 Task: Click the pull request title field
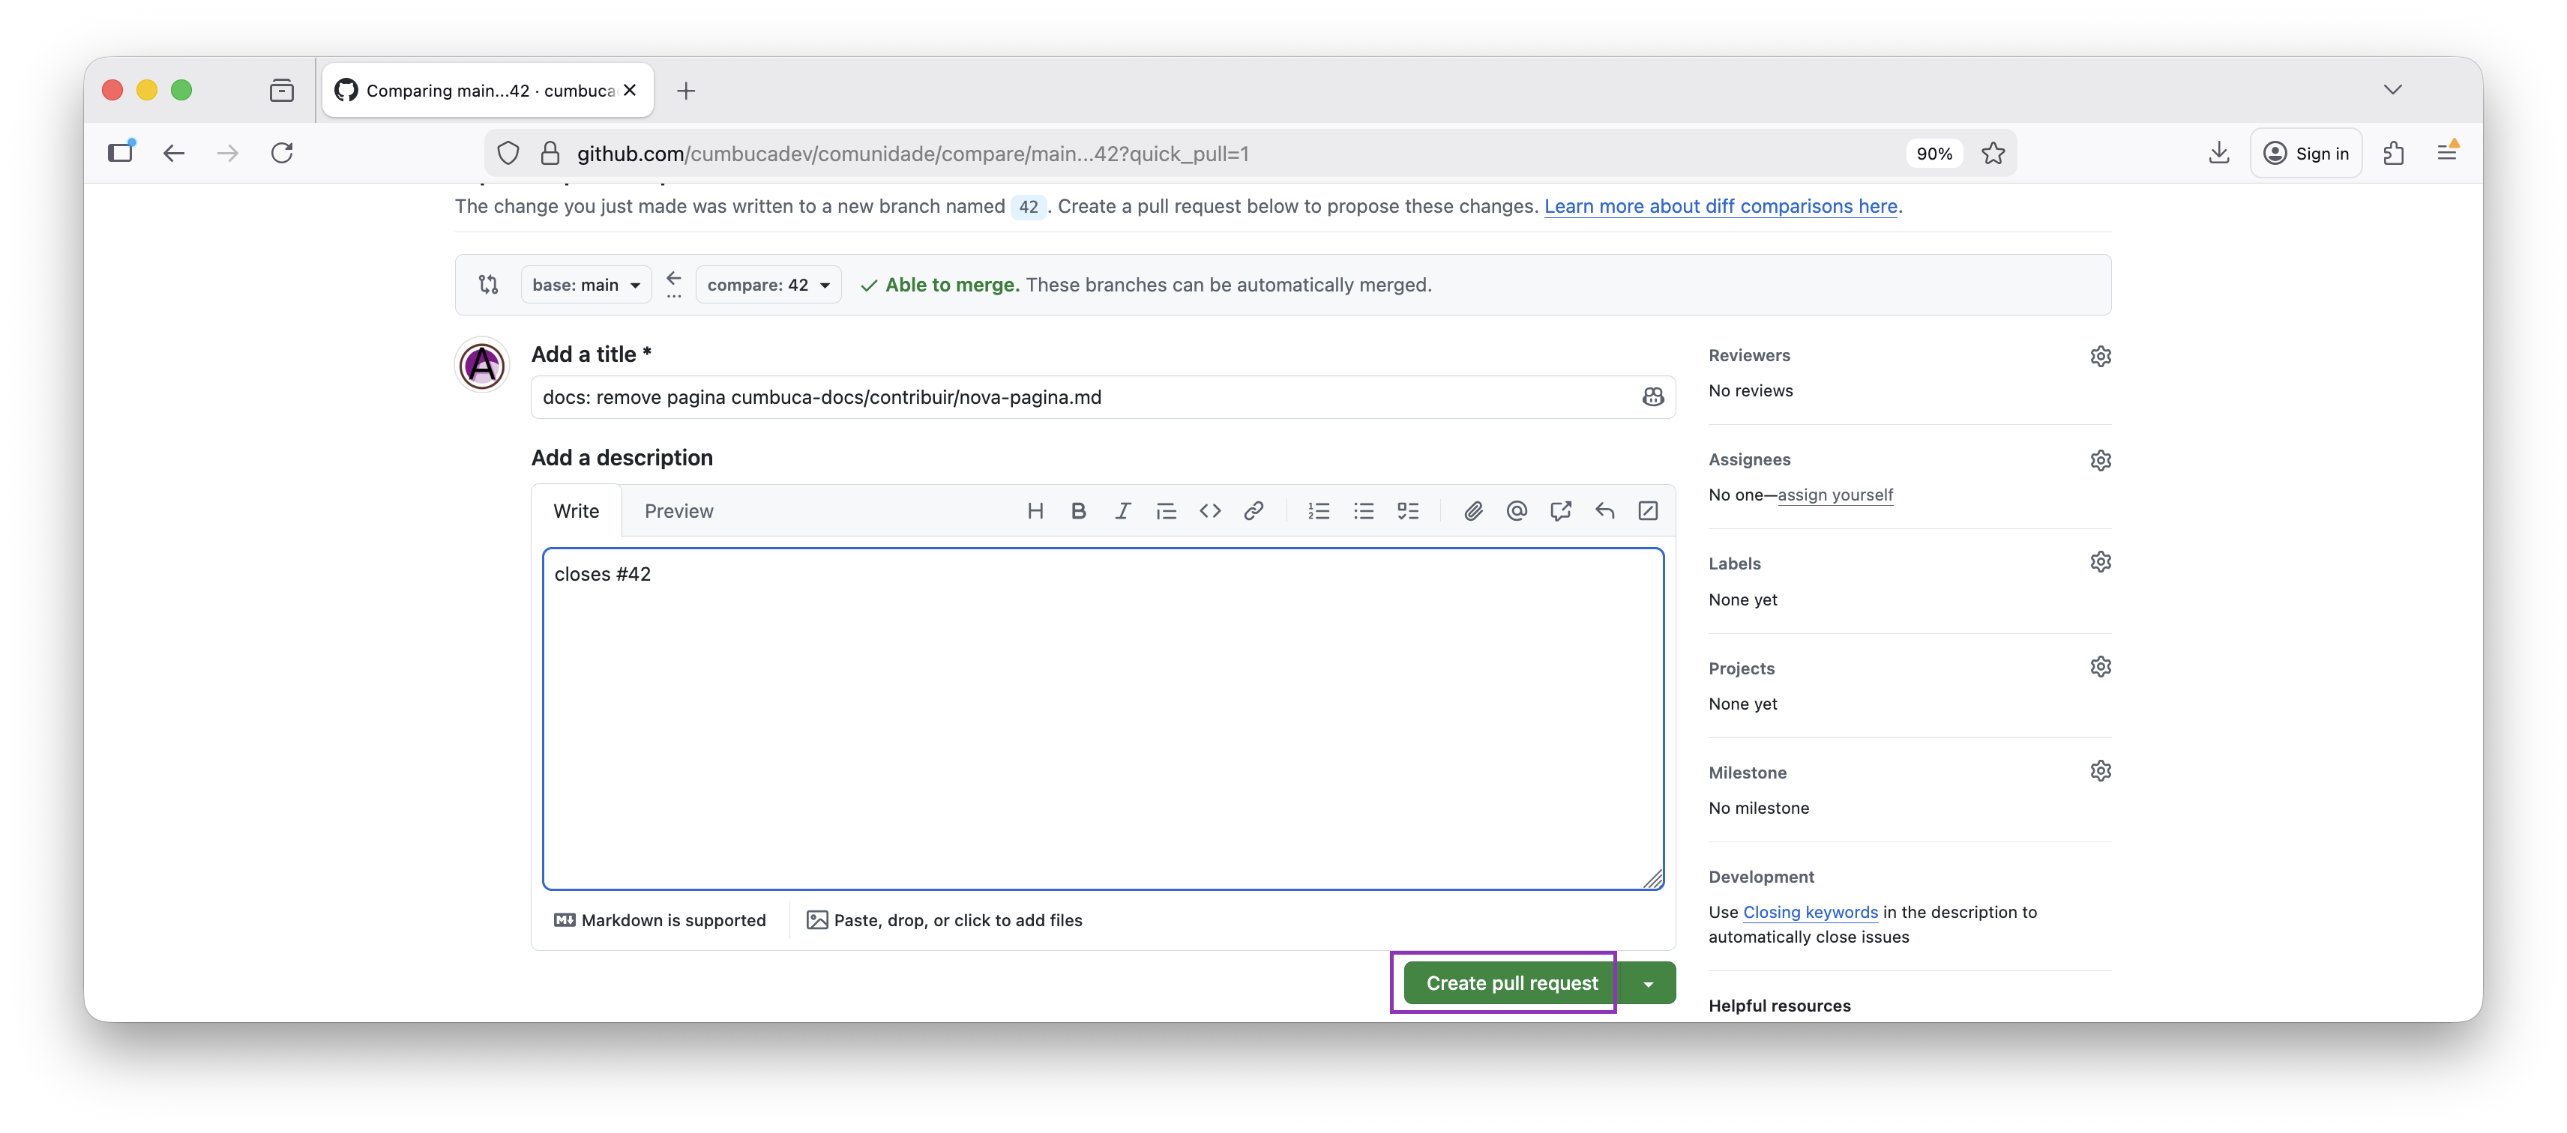1103,397
